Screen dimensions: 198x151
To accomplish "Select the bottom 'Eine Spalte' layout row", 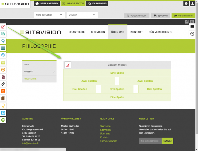I will pos(117,97).
